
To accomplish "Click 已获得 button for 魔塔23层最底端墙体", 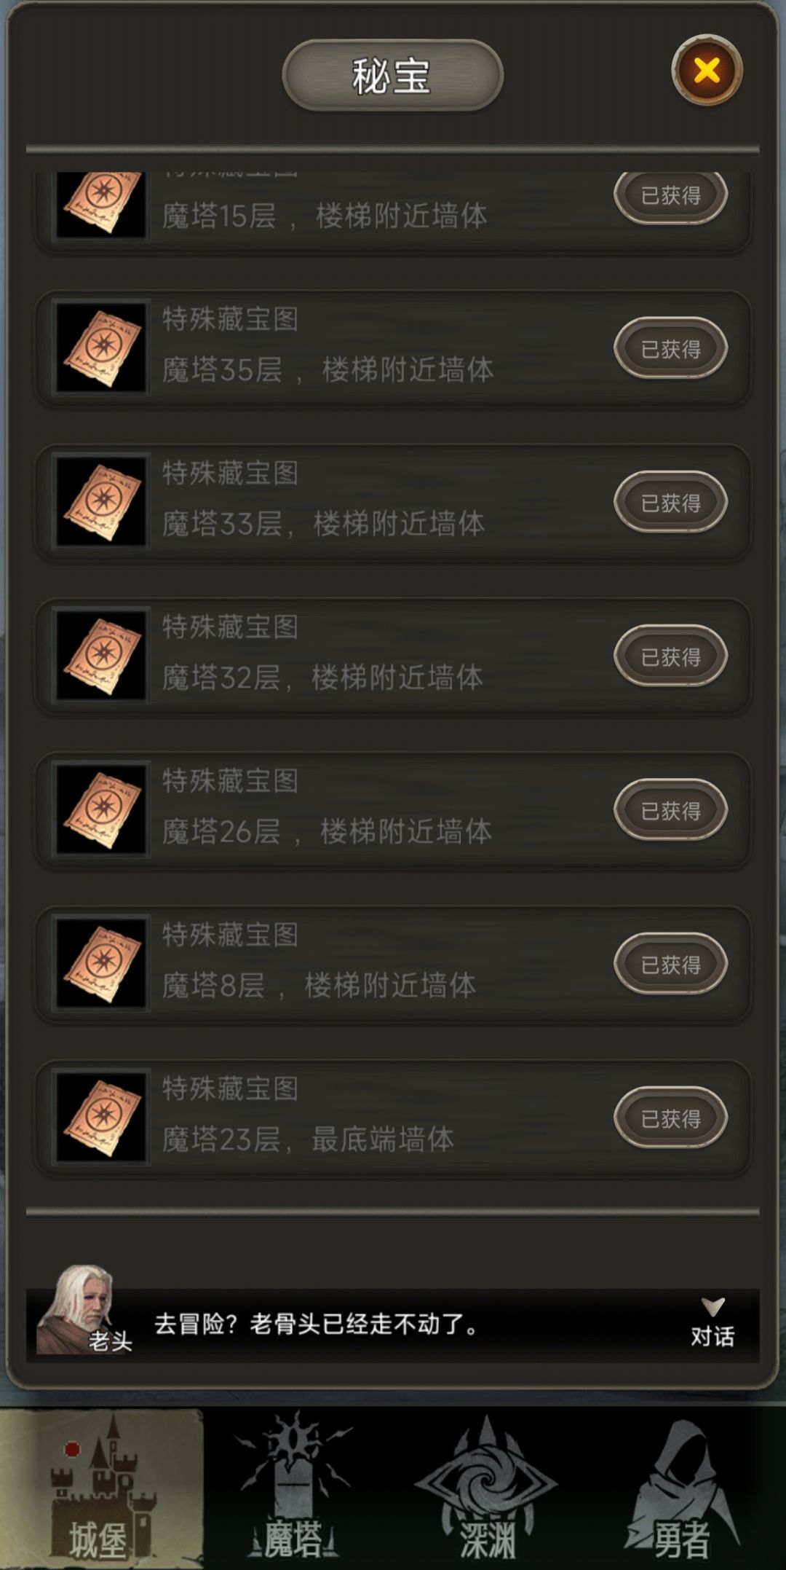I will point(670,1118).
